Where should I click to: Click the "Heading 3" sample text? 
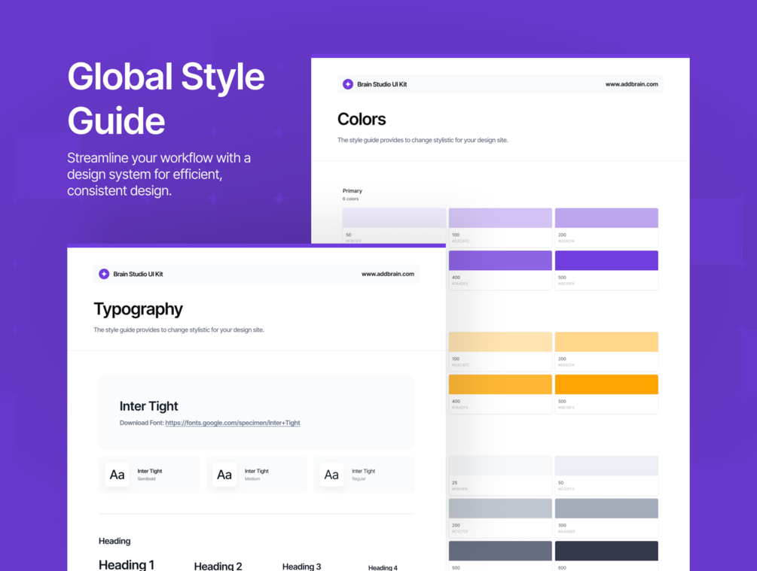point(301,566)
